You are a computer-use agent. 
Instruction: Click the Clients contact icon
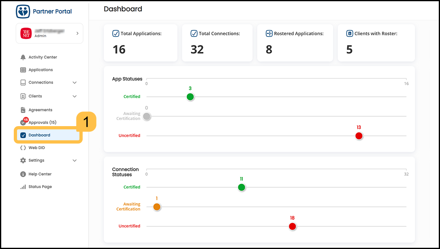tap(23, 96)
